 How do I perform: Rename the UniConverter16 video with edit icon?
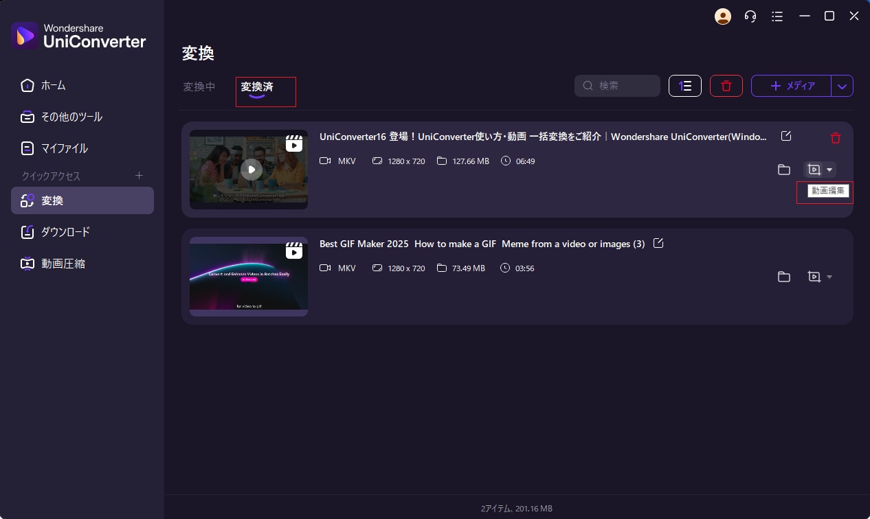[x=786, y=136]
